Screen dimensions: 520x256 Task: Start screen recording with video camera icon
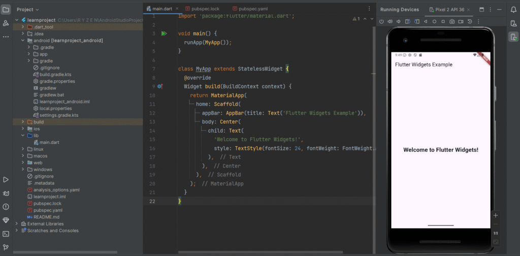point(461,21)
